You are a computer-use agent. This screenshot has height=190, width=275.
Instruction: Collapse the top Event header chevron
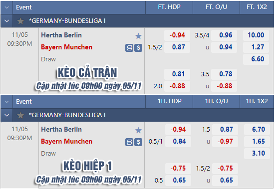click(x=7, y=7)
